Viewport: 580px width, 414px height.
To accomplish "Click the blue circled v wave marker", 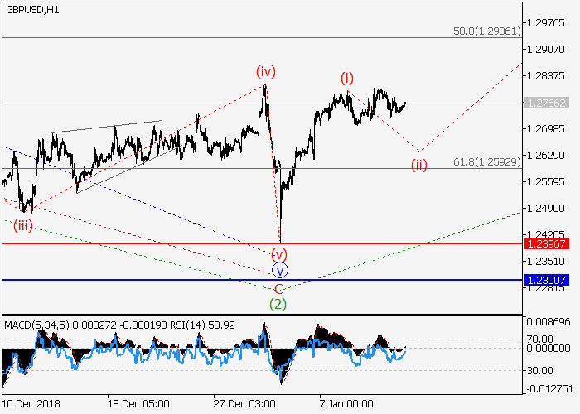I will 279,270.
